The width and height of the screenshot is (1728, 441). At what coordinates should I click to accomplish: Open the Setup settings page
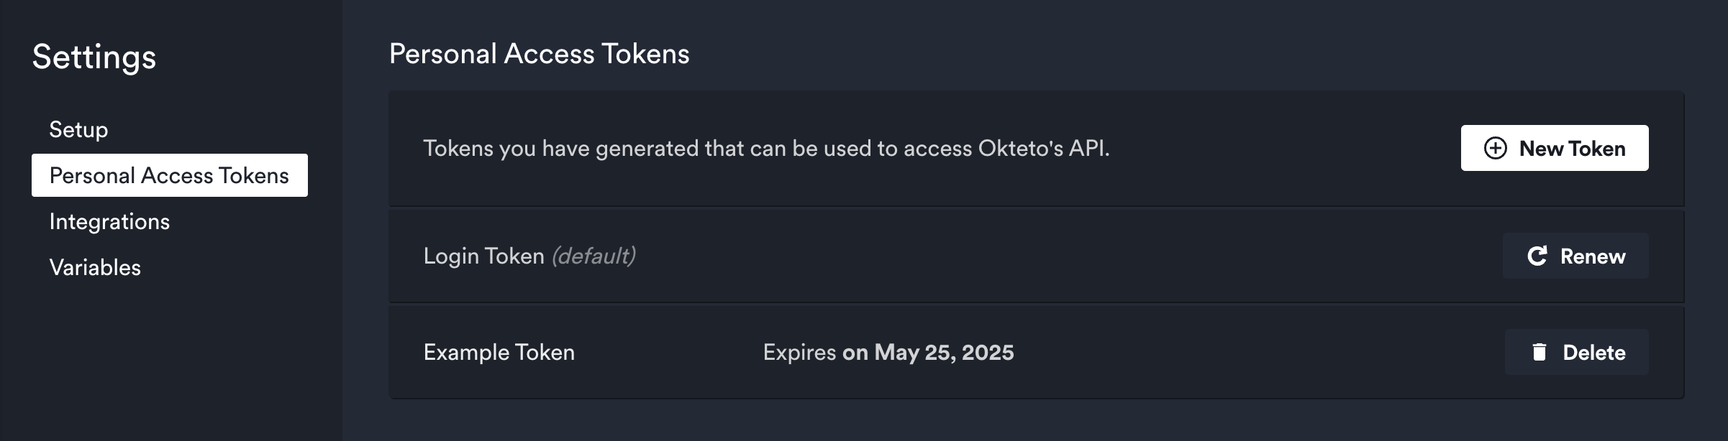pyautogui.click(x=78, y=129)
